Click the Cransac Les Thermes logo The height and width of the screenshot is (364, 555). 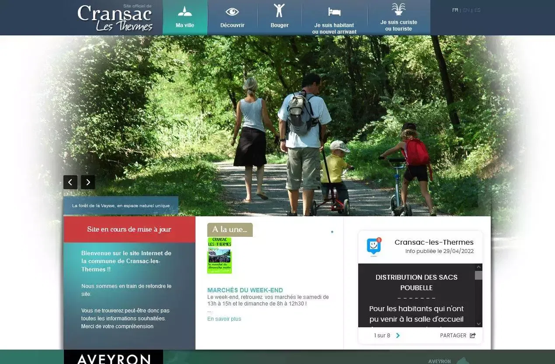(115, 18)
